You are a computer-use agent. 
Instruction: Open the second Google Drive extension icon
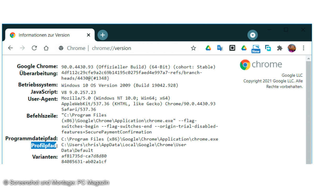[x=244, y=48]
